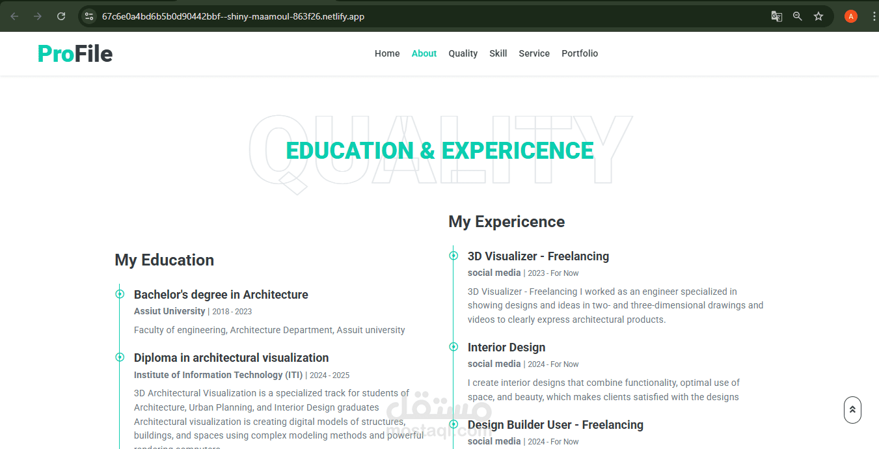Click the translate page icon

point(776,16)
